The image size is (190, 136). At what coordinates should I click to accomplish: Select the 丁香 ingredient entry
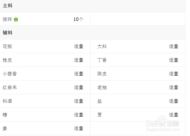(102, 60)
